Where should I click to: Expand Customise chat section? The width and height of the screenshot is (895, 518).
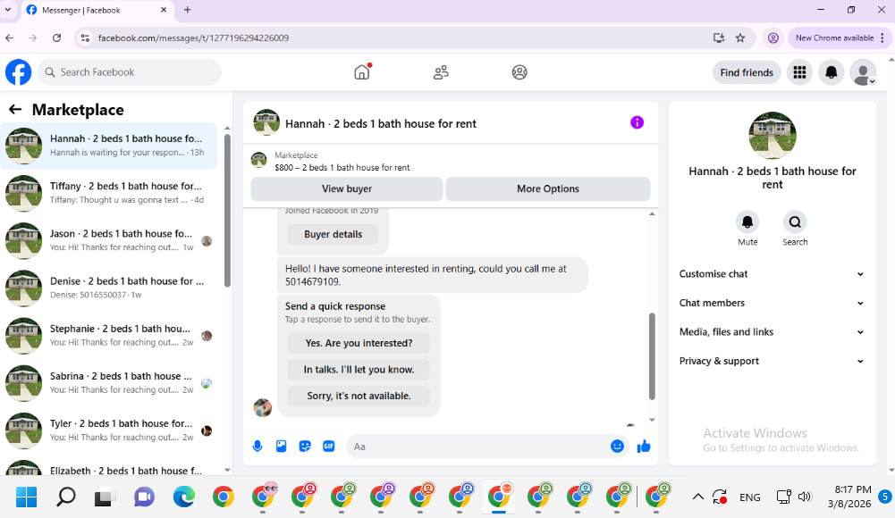(x=773, y=274)
